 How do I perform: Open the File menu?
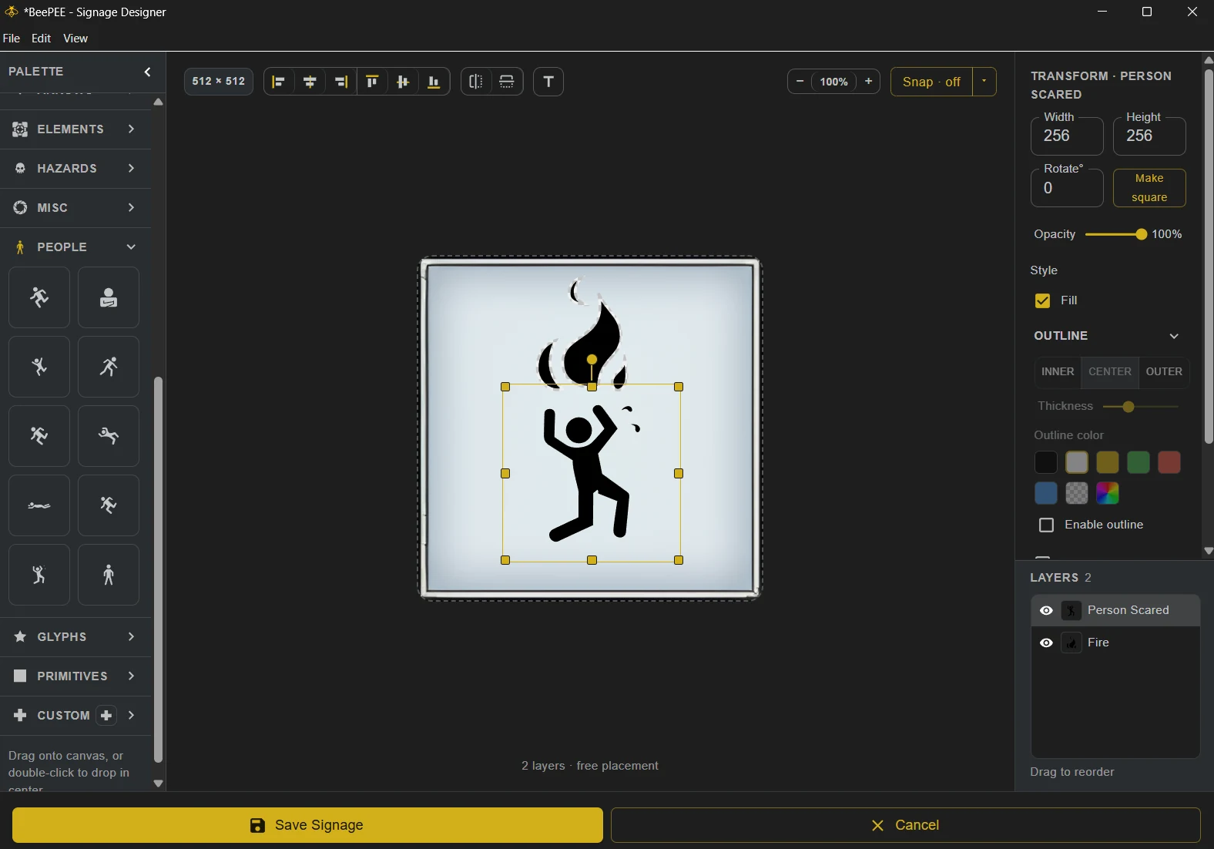click(12, 39)
